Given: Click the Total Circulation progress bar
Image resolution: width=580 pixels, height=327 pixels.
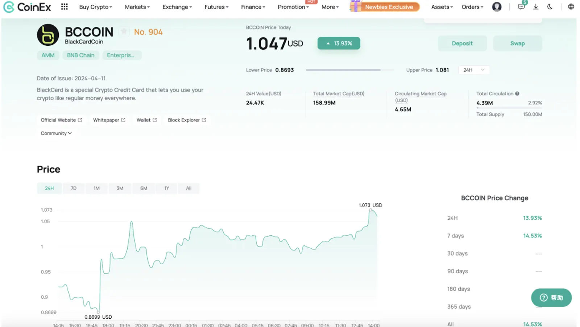Looking at the screenshot, I should (509, 108).
